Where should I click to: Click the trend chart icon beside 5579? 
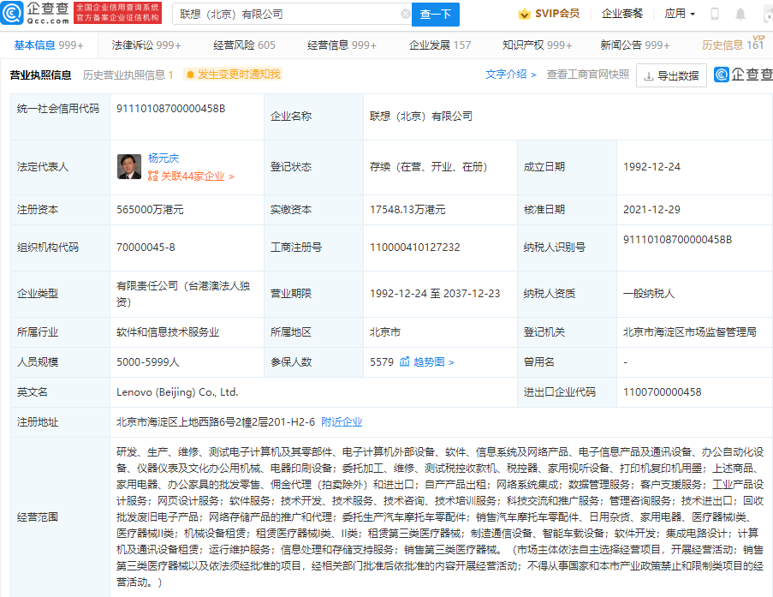[x=404, y=361]
